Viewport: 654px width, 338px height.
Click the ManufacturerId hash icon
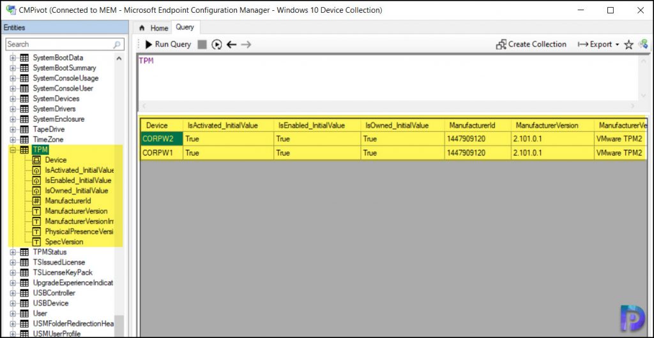36,201
